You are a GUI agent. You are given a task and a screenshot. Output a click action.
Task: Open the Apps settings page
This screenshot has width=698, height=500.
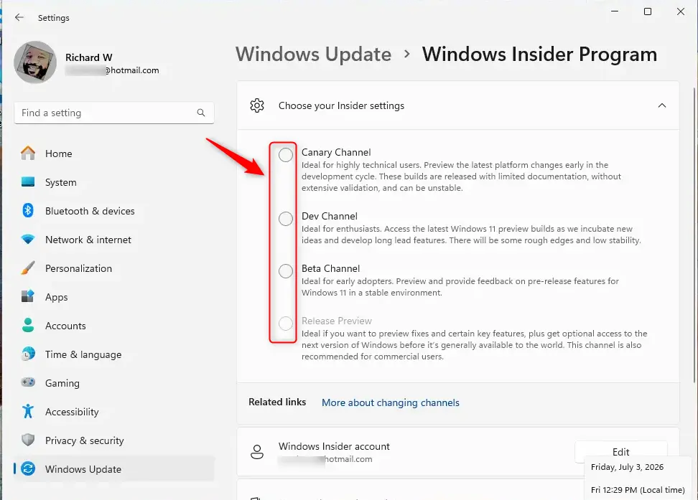pos(114,297)
